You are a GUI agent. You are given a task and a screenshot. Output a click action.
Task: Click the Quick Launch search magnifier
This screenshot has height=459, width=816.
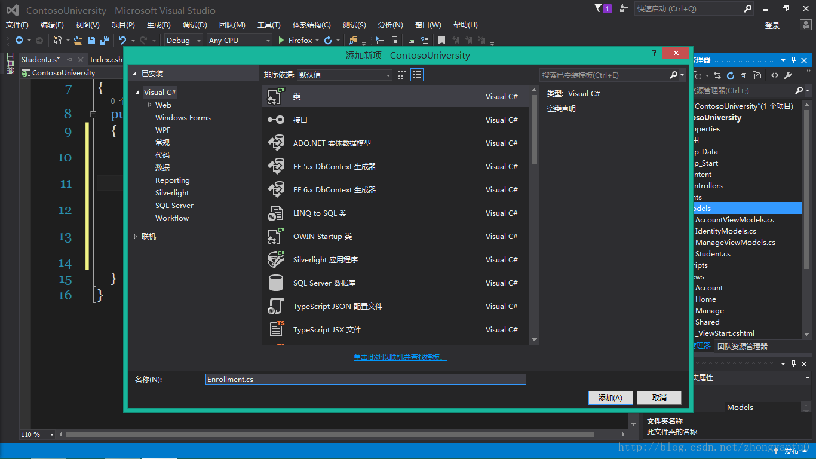[x=748, y=9]
